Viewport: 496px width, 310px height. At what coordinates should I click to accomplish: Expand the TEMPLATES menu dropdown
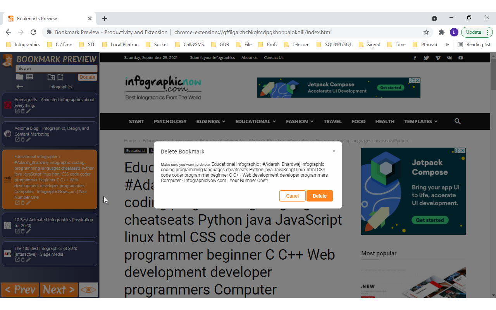(x=420, y=121)
